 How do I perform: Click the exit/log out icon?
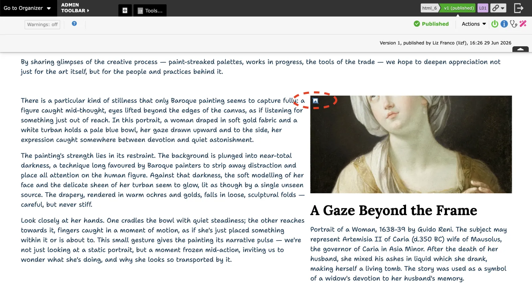coord(519,8)
